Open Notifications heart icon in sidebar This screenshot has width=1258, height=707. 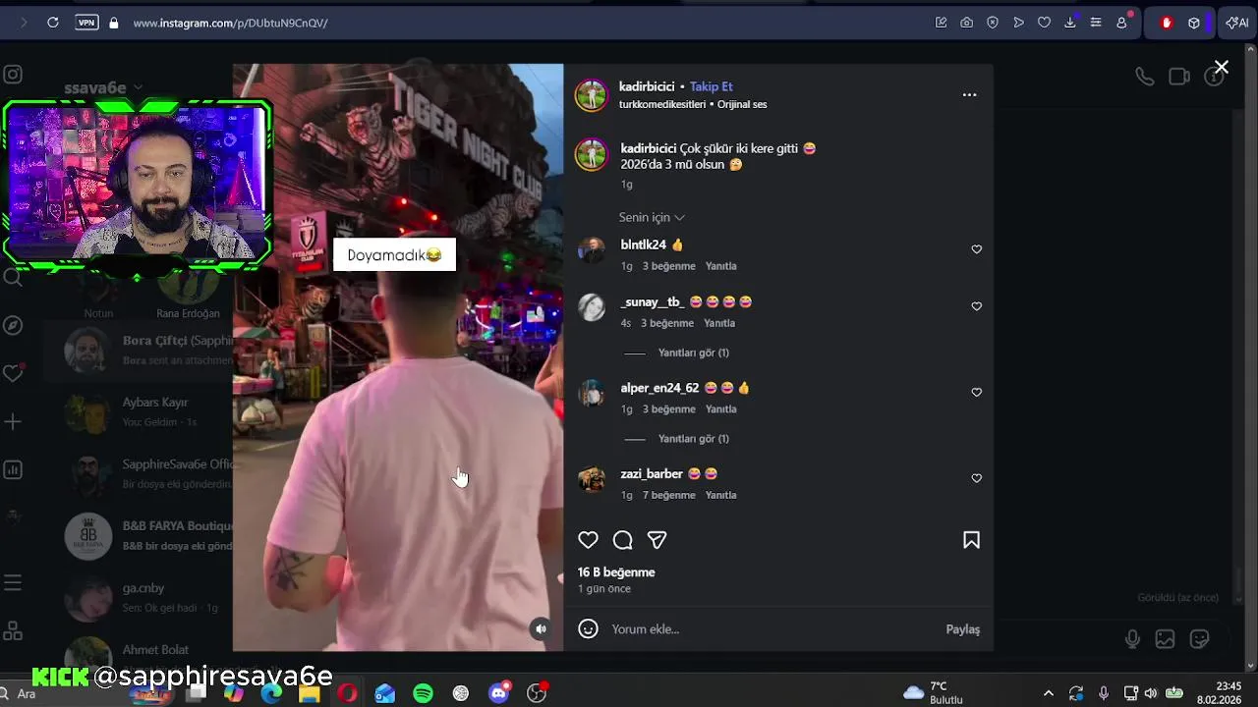(x=13, y=373)
